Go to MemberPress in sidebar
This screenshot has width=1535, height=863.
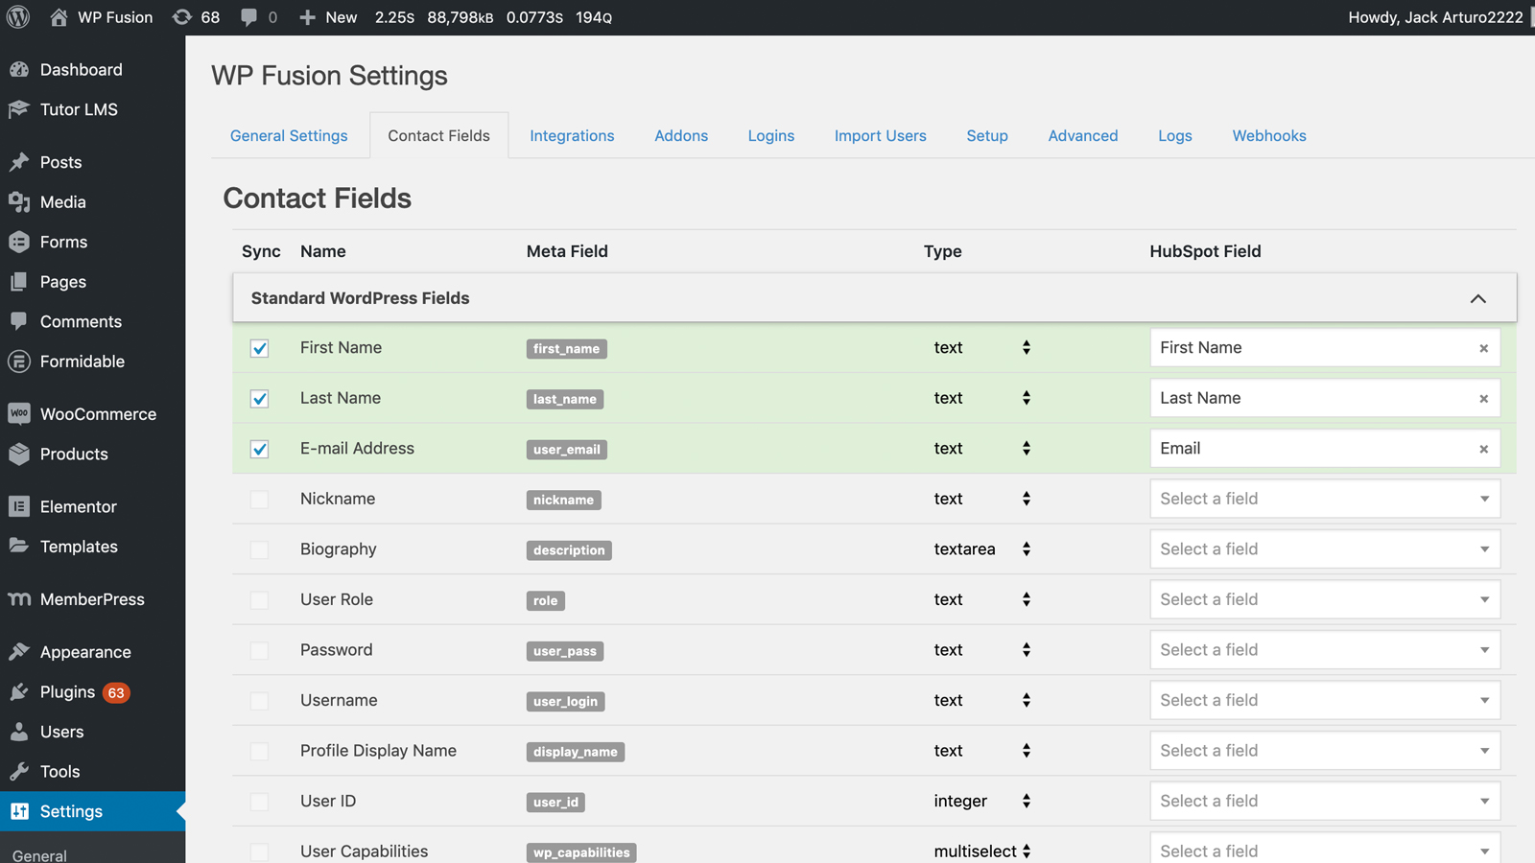click(x=91, y=599)
